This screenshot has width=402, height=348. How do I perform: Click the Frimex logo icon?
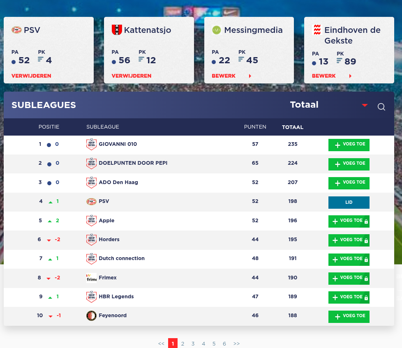click(x=91, y=277)
